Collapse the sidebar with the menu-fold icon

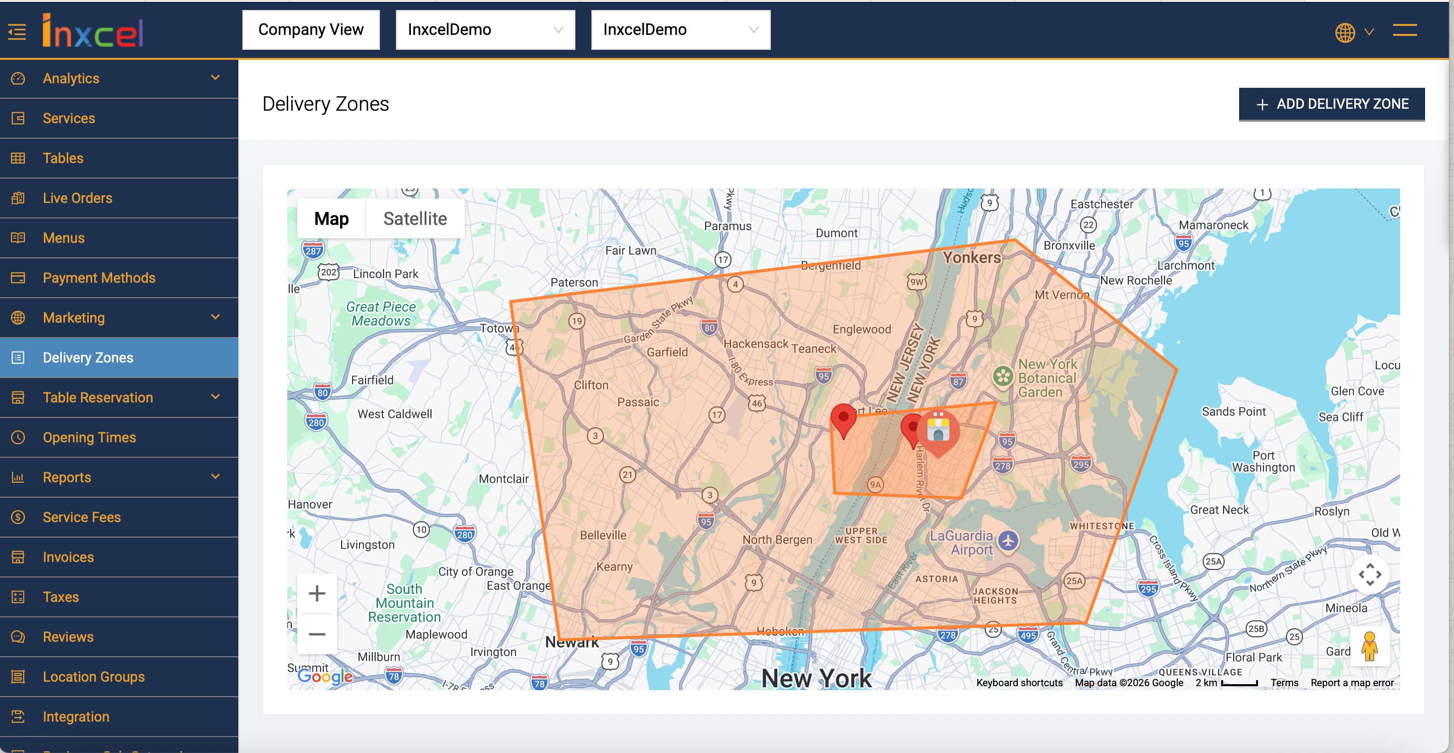point(17,31)
